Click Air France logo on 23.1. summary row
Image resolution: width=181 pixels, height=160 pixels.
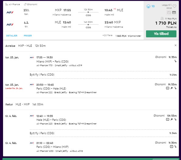[x=10, y=12]
